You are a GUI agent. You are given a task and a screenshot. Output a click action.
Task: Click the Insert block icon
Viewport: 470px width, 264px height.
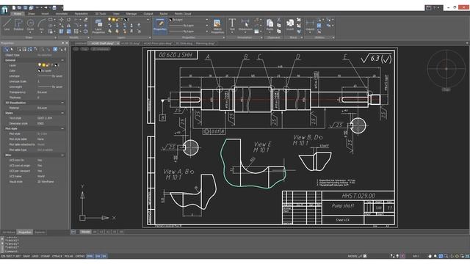(290, 24)
